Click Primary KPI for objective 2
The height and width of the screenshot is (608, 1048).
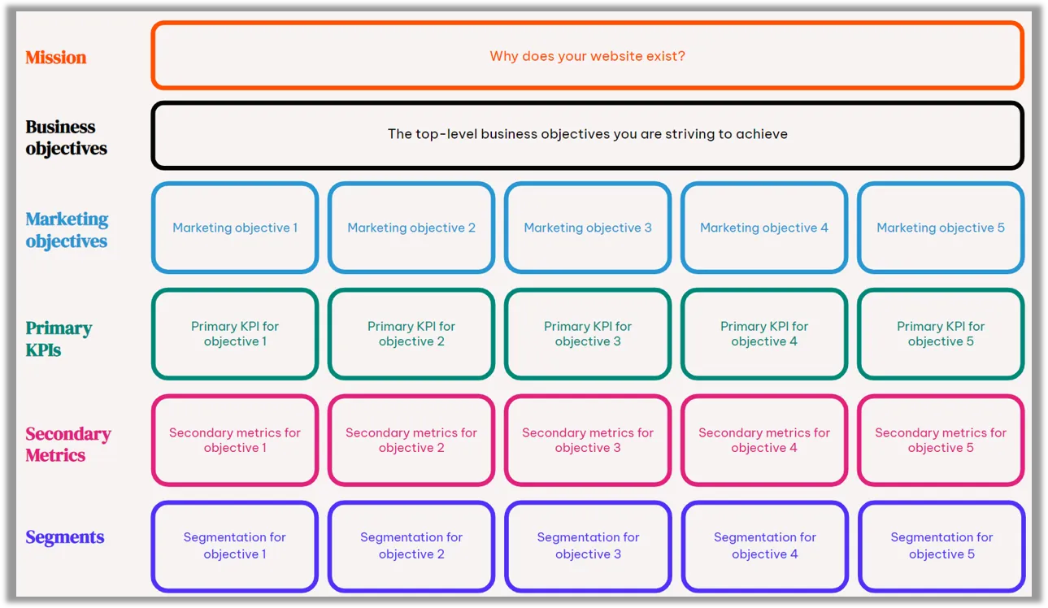point(411,334)
